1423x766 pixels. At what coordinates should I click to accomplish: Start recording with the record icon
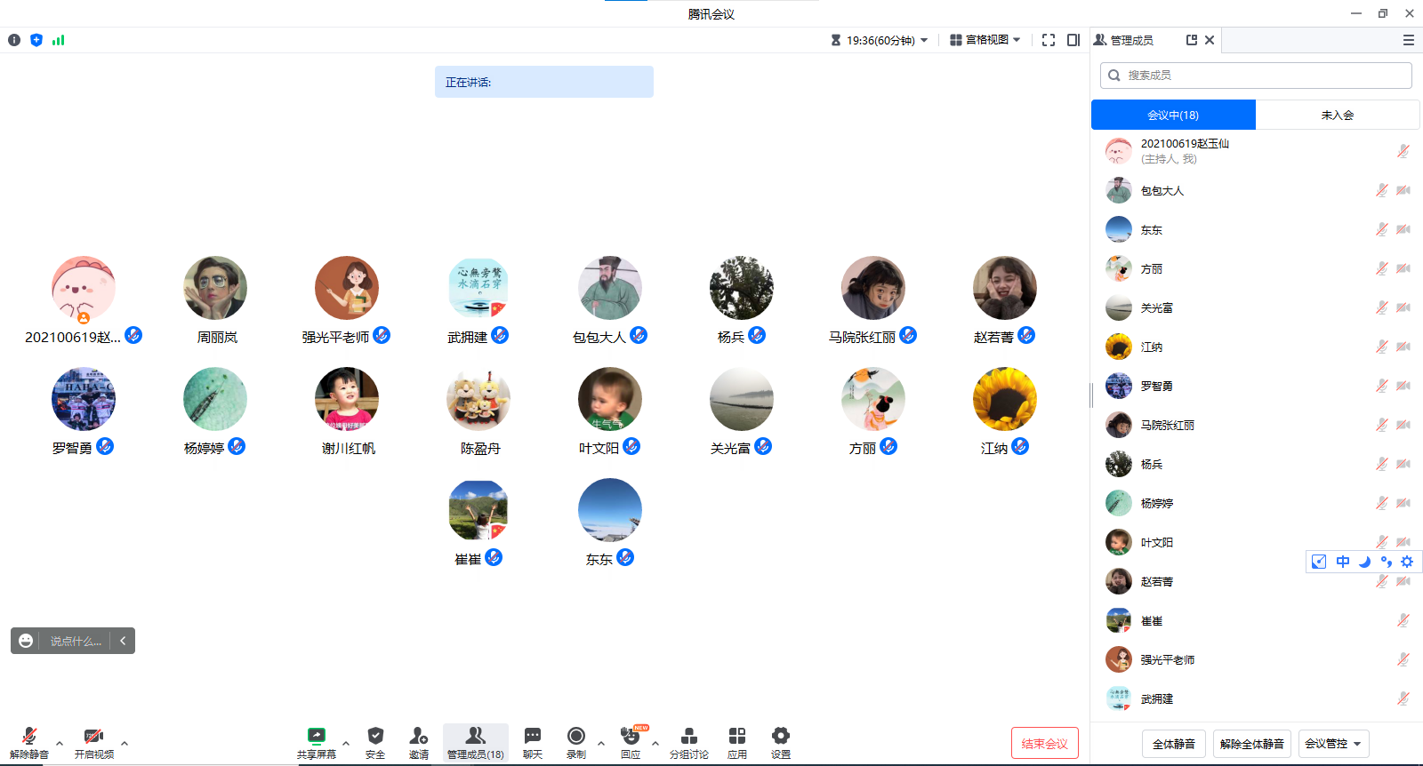click(575, 737)
